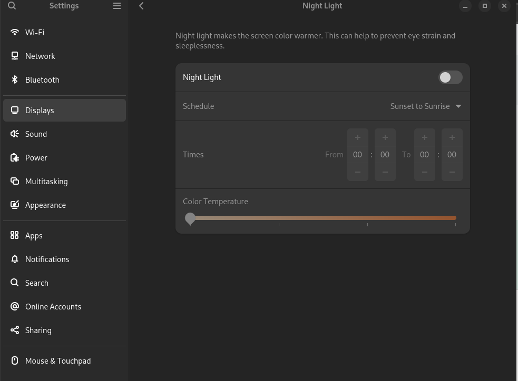The image size is (518, 381).
Task: Click the Notifications bell icon
Action: click(x=15, y=259)
